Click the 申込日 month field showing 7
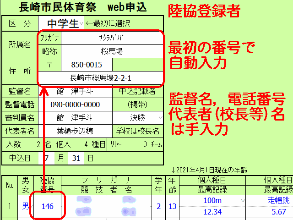The height and width of the screenshot is (220, 293). (x=46, y=158)
